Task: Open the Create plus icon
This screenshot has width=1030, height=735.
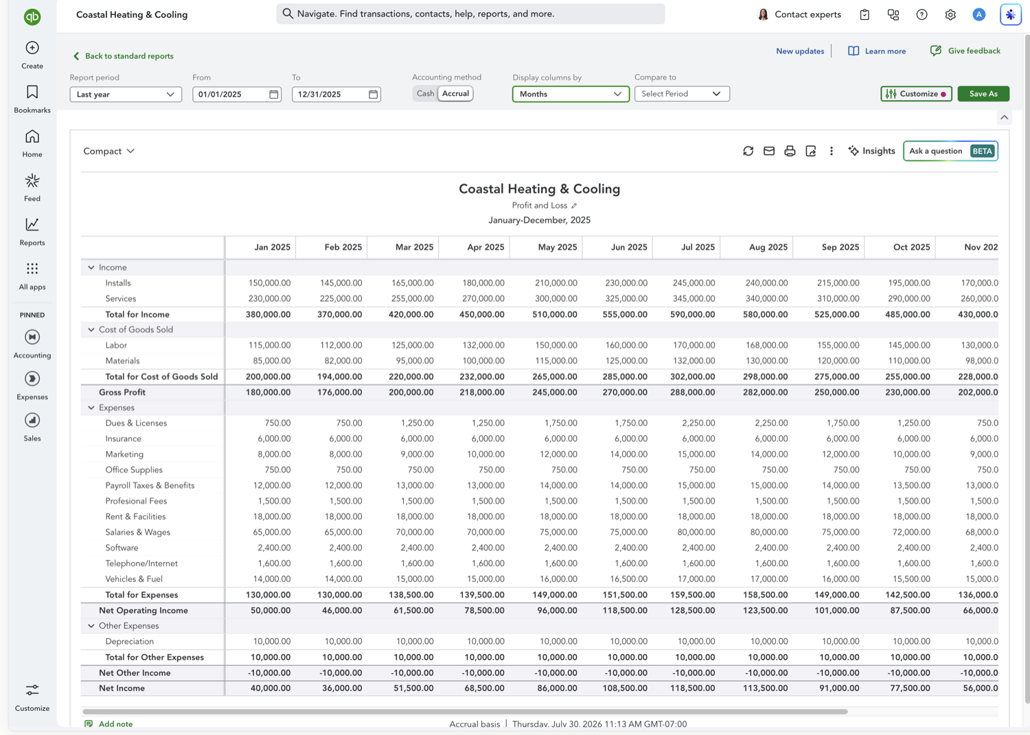Action: pos(32,48)
